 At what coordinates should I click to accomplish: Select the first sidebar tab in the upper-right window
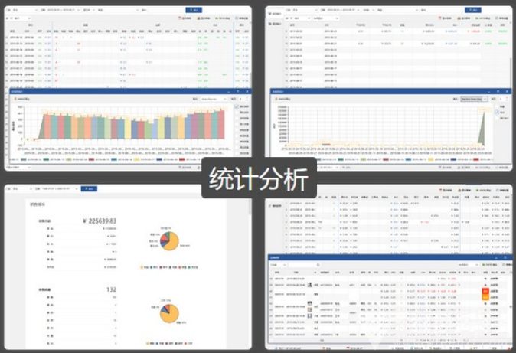pyautogui.click(x=275, y=14)
